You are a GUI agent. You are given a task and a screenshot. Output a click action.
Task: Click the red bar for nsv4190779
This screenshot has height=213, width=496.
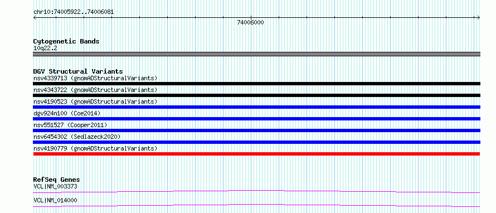point(256,154)
